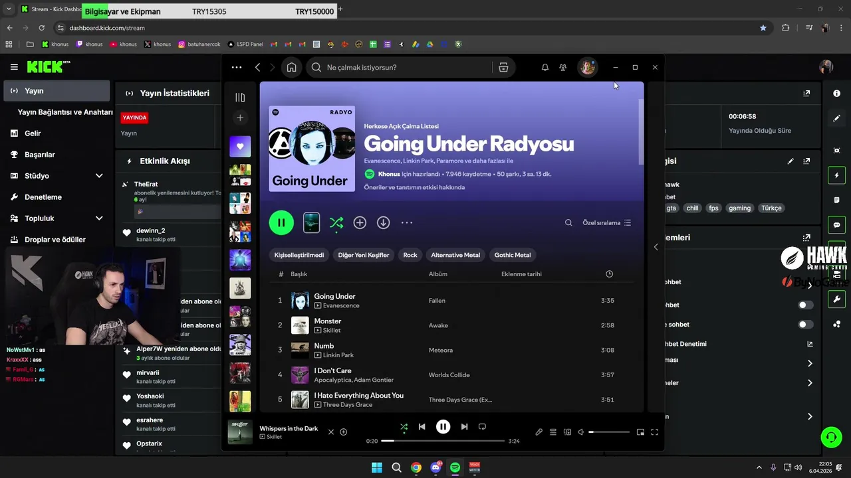This screenshot has width=851, height=478.
Task: Remove Whispers in the Dark with the X
Action: coord(331,432)
